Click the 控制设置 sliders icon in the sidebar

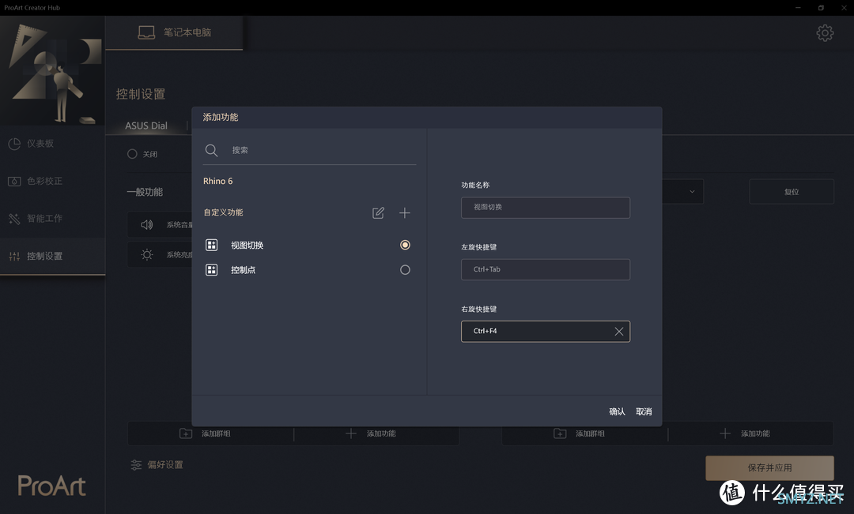pos(14,256)
